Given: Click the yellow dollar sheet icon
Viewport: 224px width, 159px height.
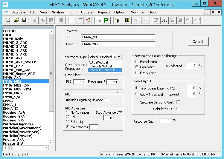Looking at the screenshot, I should tap(127, 20).
